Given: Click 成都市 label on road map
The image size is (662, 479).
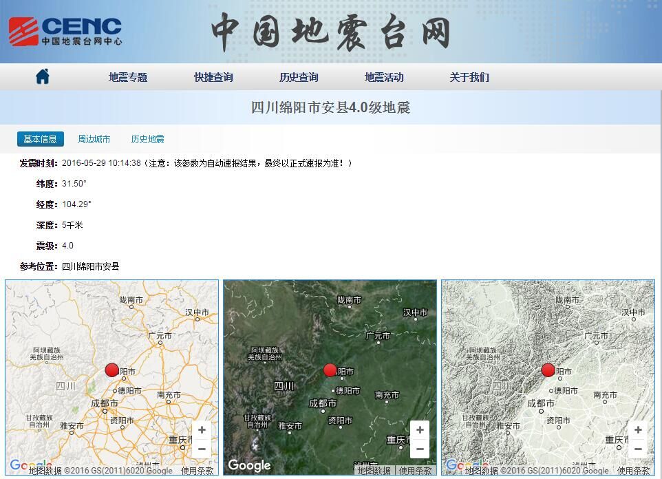Looking at the screenshot, I should [105, 403].
